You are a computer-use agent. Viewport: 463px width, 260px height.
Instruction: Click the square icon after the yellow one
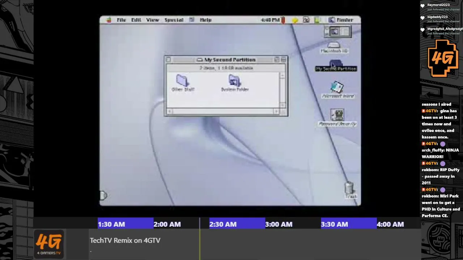click(x=306, y=20)
